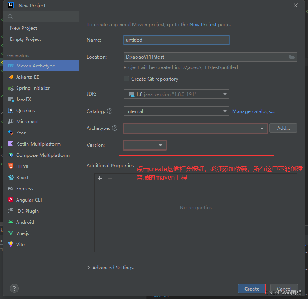Click the 'Generators' section heading
The width and height of the screenshot is (308, 299).
click(18, 55)
